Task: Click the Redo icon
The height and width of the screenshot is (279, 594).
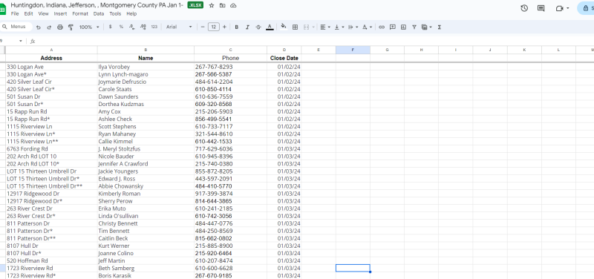Action: (x=49, y=27)
